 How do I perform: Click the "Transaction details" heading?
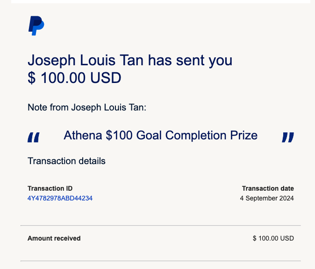coord(66,161)
